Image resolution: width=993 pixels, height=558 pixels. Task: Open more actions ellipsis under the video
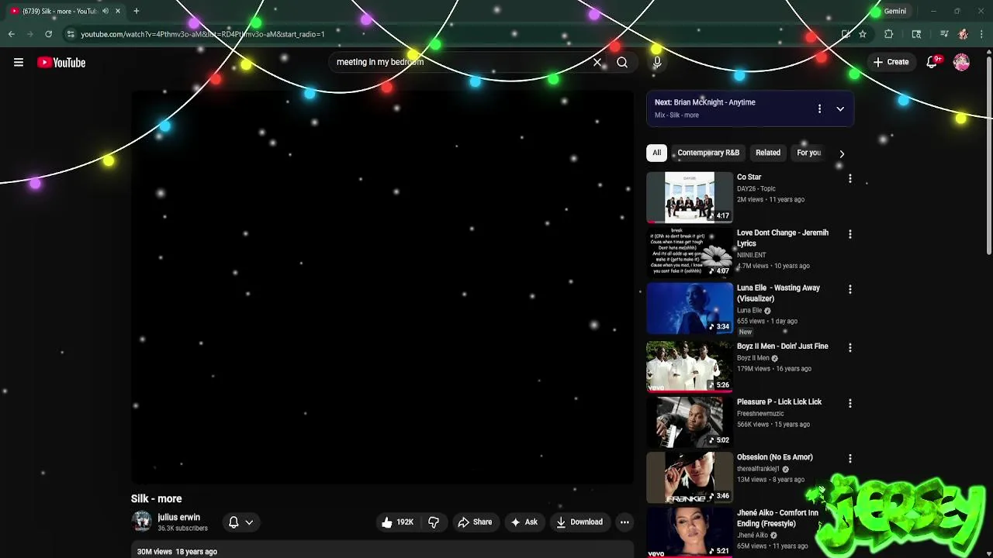(625, 522)
